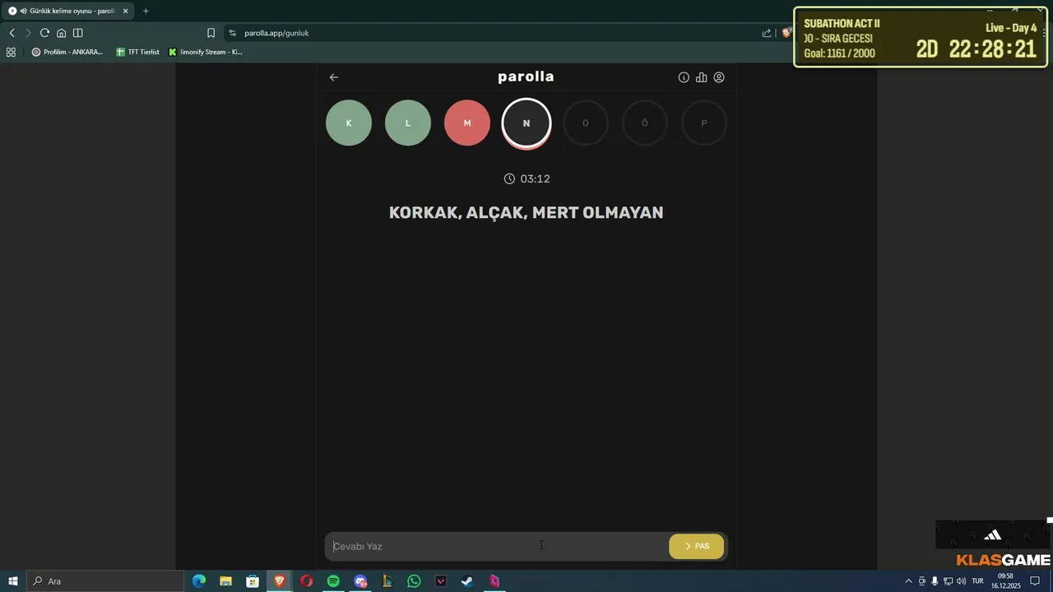Open File Explorer from the taskbar
Viewport: 1053px width, 592px height.
point(225,581)
